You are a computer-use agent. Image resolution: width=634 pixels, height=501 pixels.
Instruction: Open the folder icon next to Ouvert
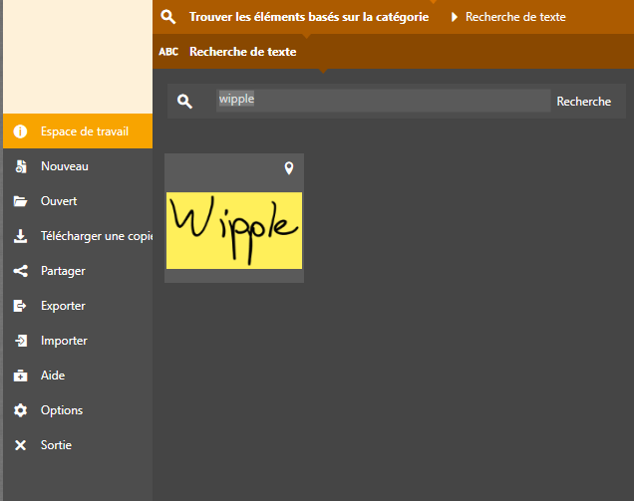[20, 201]
